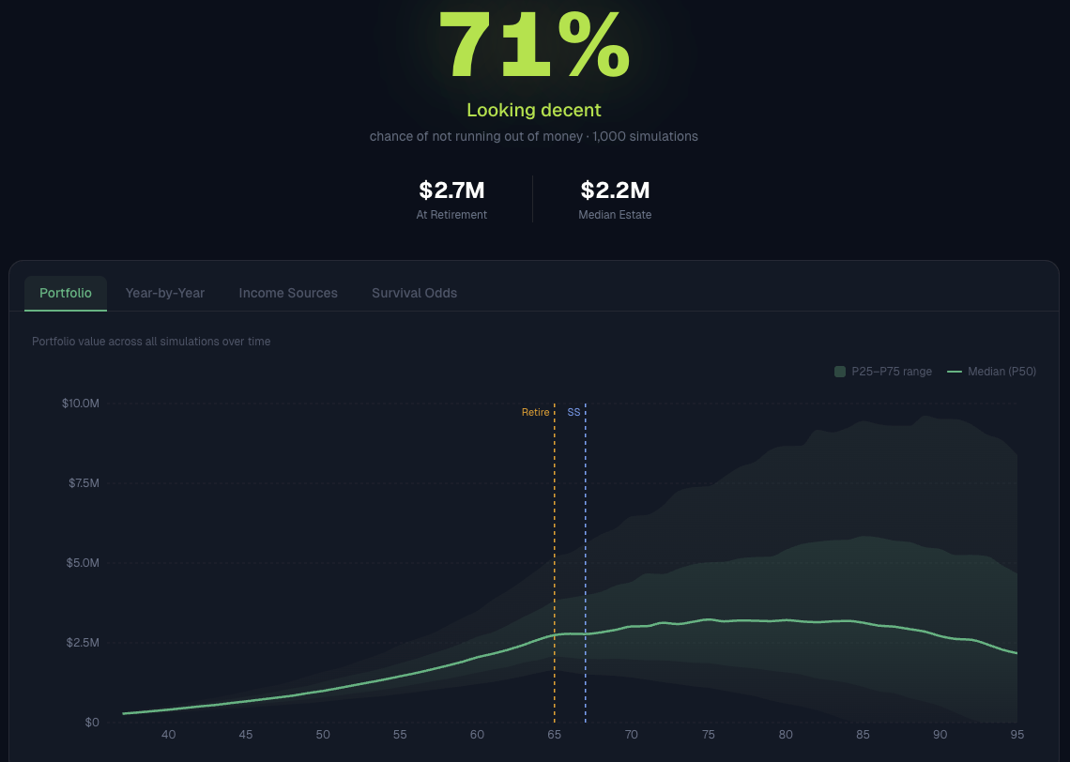Click the $0 y-axis label
1070x762 pixels.
pyautogui.click(x=92, y=723)
